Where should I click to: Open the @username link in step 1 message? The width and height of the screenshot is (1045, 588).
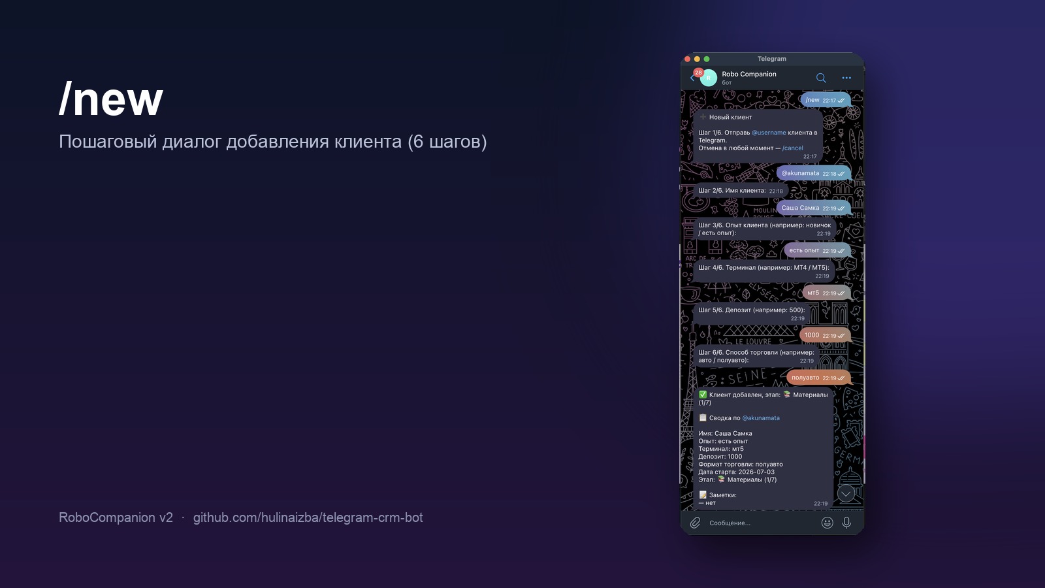[769, 133]
